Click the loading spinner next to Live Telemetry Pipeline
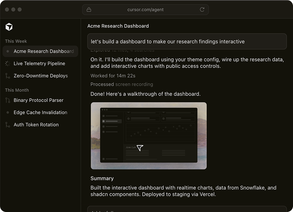This screenshot has height=212, width=293. tap(8, 63)
